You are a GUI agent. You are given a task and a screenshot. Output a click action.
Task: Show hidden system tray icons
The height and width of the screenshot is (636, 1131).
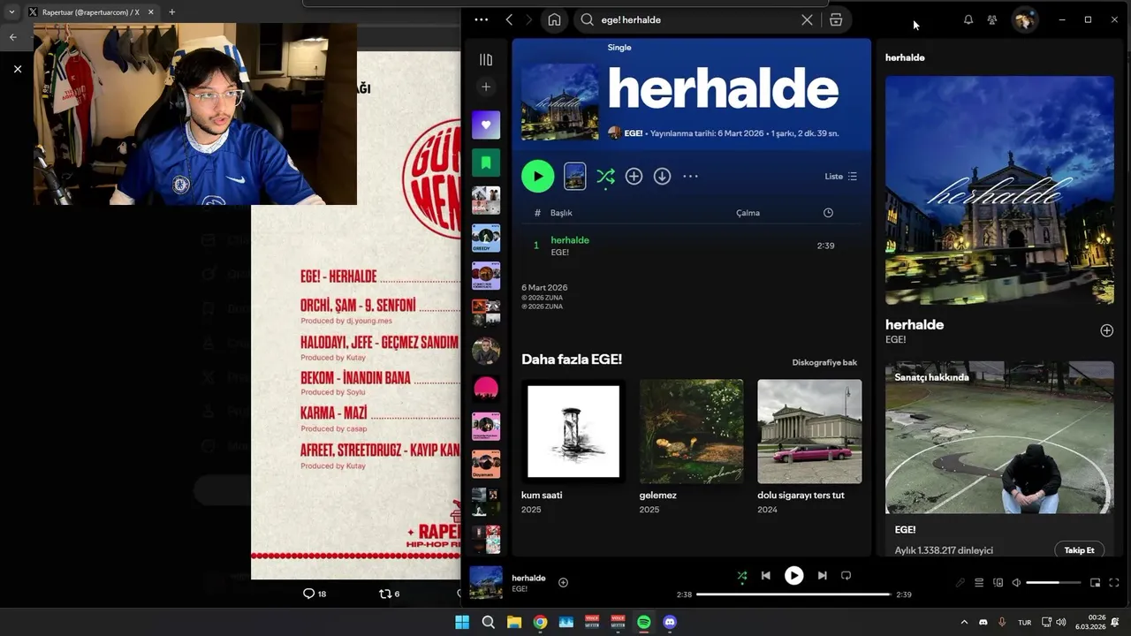(964, 622)
